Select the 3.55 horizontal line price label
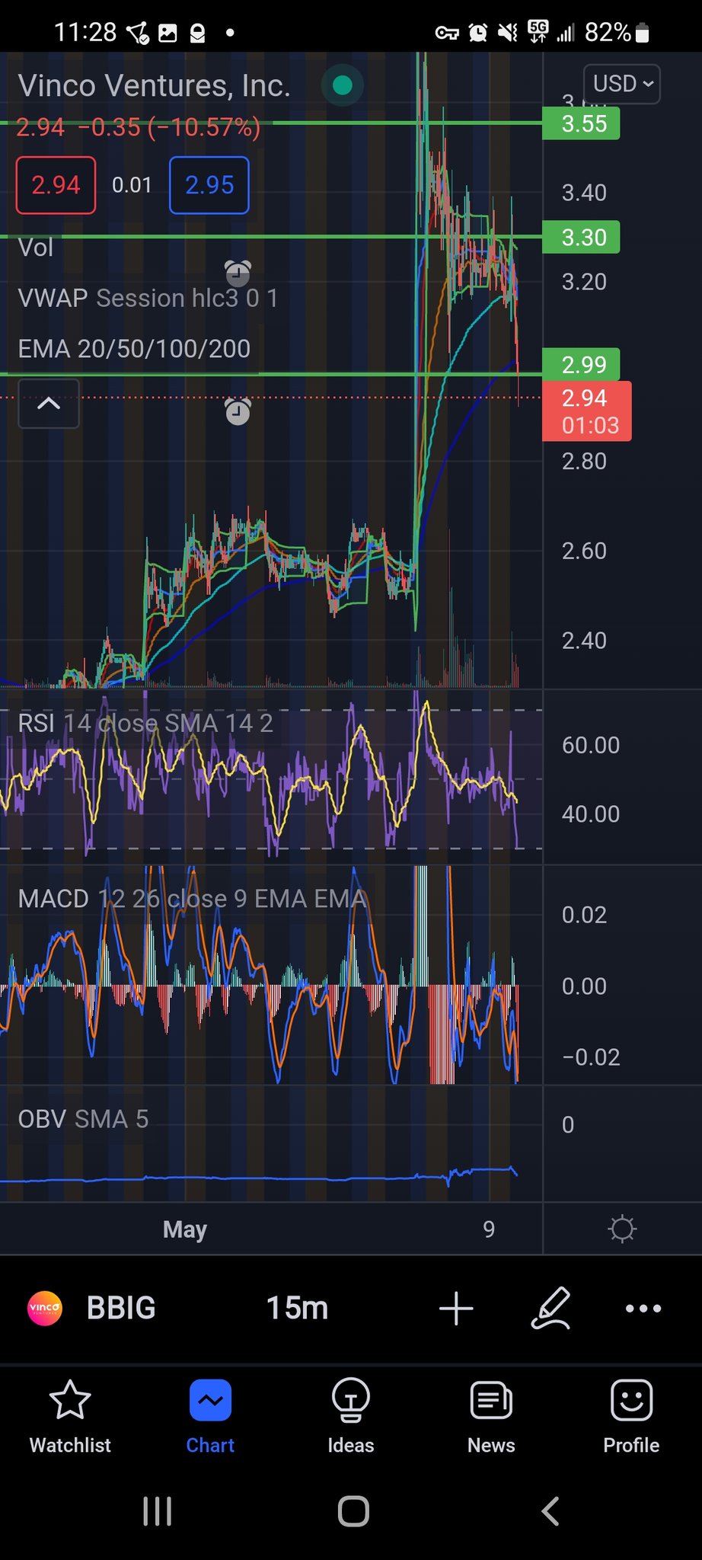 pyautogui.click(x=581, y=123)
